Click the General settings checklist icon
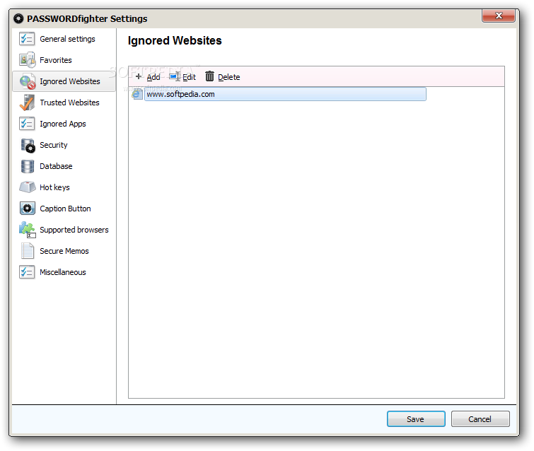534x451 pixels. pos(27,39)
